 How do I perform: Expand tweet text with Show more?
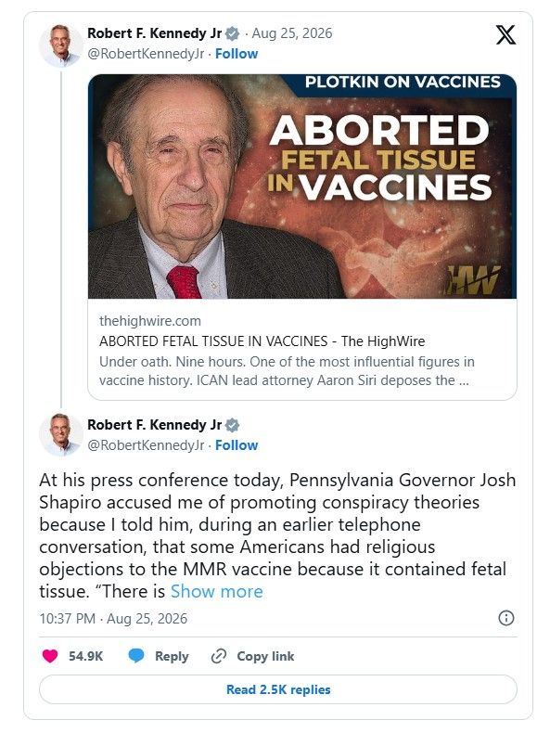(216, 591)
